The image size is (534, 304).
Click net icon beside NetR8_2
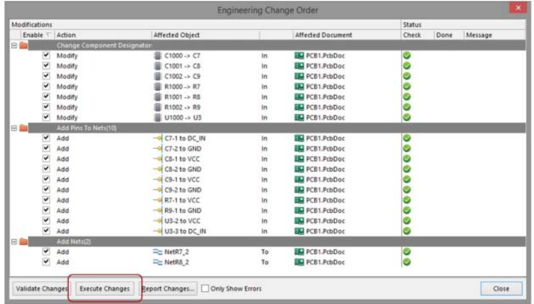click(158, 262)
